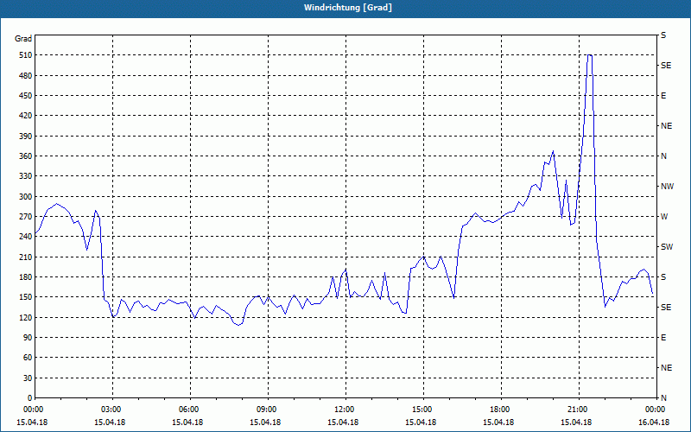Viewport: 691px width, 432px height.
Task: Select the 510 value on the degree axis
Action: click(26, 55)
